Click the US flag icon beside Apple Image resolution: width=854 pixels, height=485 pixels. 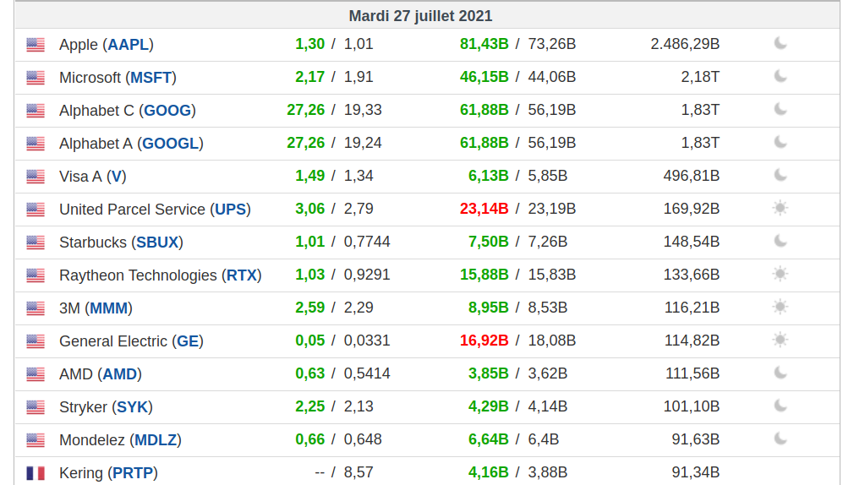tap(36, 45)
